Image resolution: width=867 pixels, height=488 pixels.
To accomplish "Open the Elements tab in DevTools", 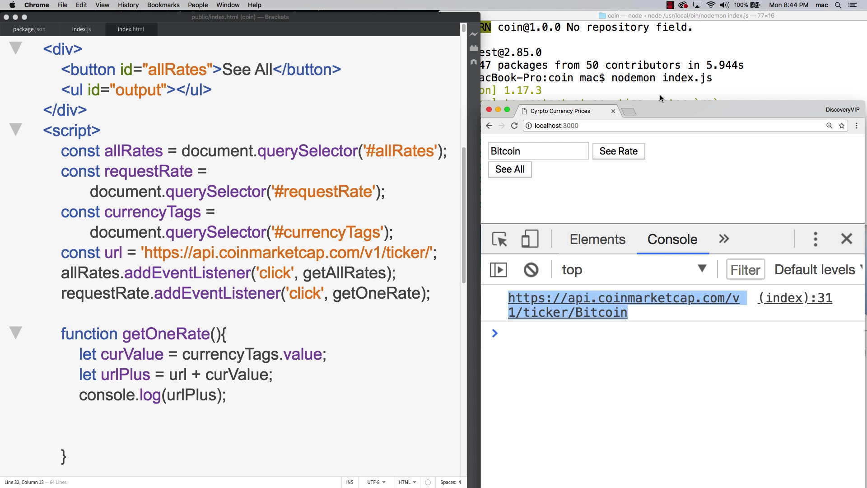I will (597, 239).
